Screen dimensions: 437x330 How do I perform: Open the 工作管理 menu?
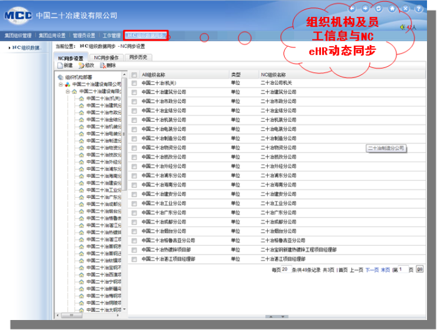point(112,36)
